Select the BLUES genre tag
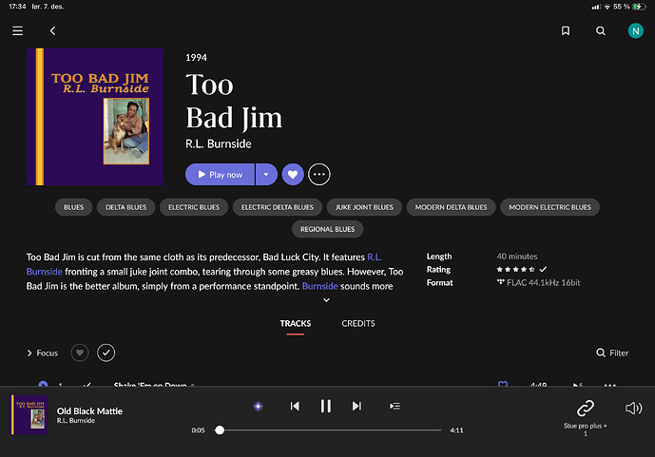 [74, 207]
